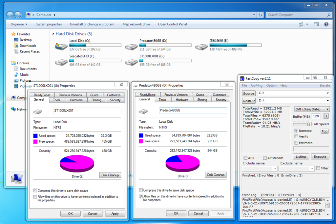Toggle index files checkbox in G: Properties
The image size is (336, 224).
35,196
